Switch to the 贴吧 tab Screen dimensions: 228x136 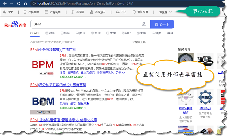click(x=126, y=33)
